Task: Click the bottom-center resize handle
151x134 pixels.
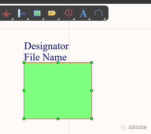Action: (x=58, y=119)
